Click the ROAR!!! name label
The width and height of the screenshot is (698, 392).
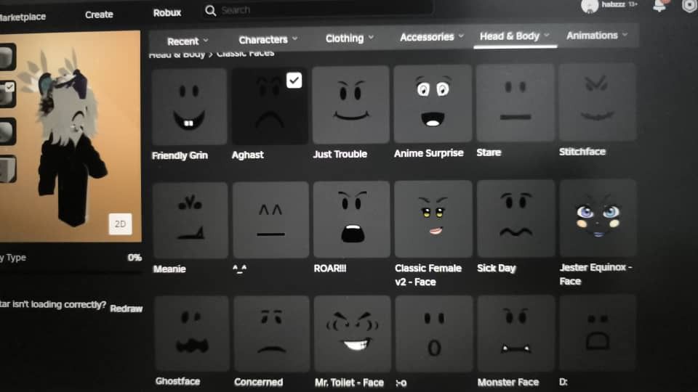point(330,269)
